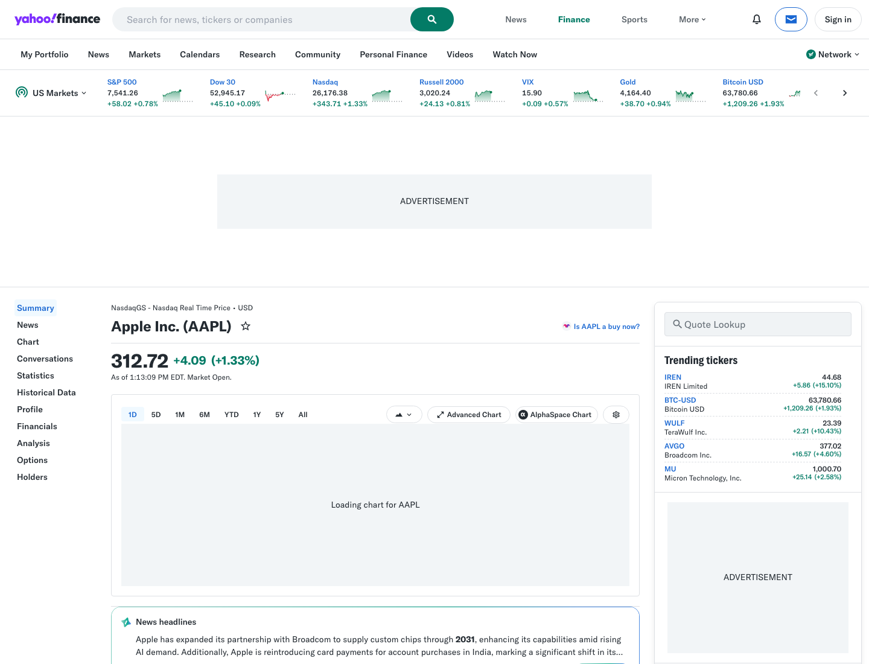Viewport: 869px width, 664px height.
Task: Open AVGO trending ticker
Action: [x=675, y=446]
